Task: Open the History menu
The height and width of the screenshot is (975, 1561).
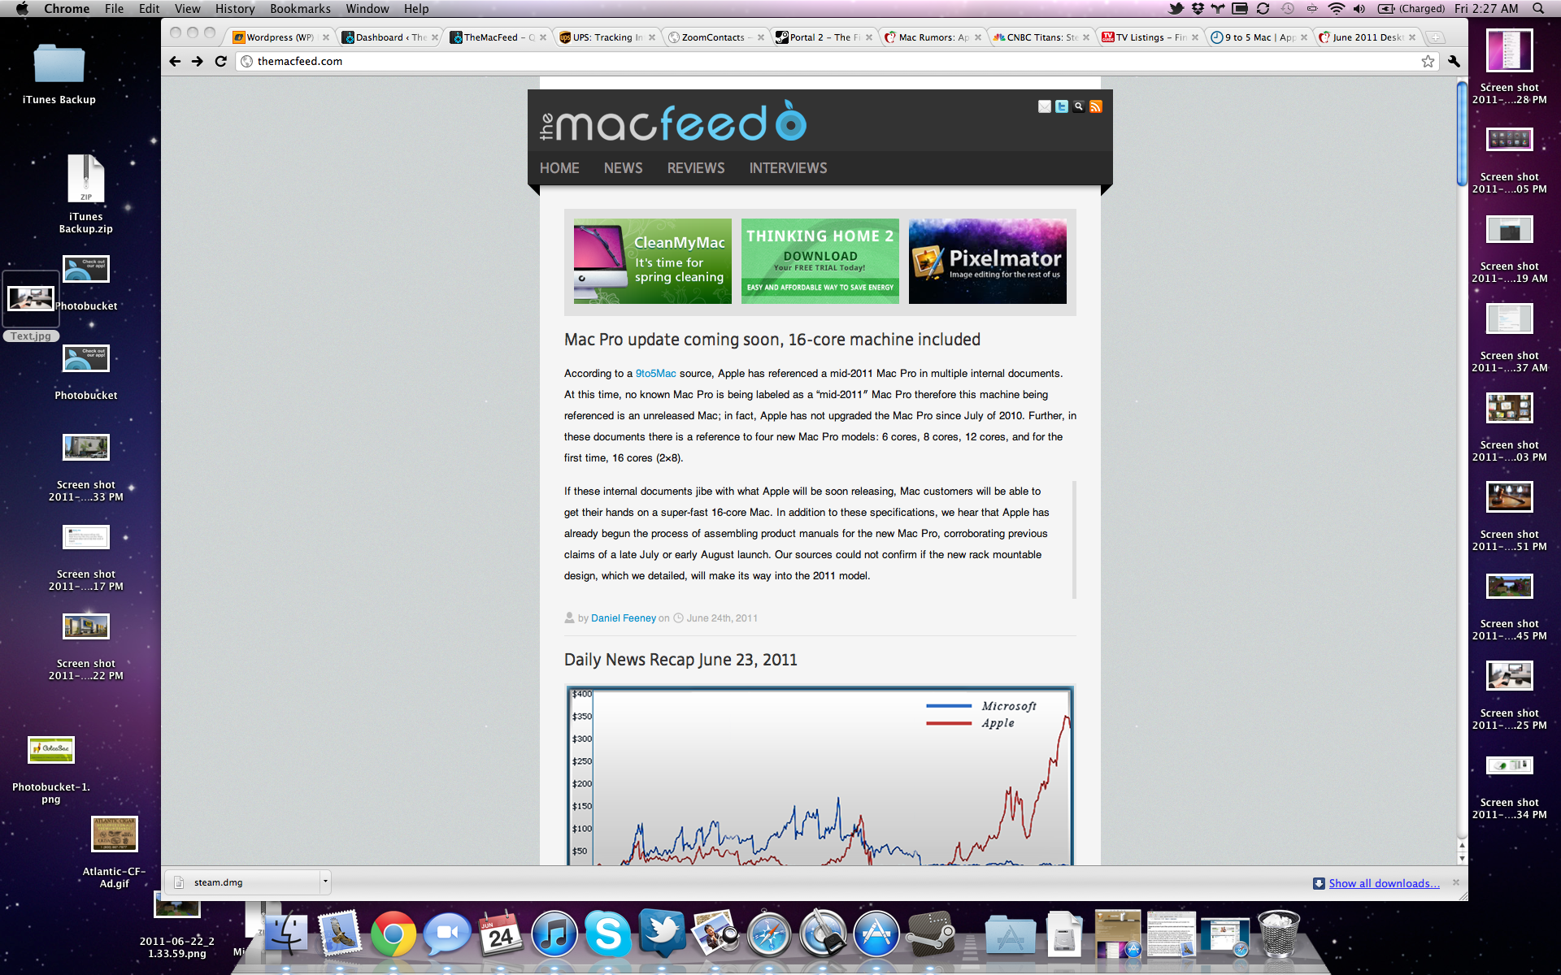Action: (x=235, y=8)
